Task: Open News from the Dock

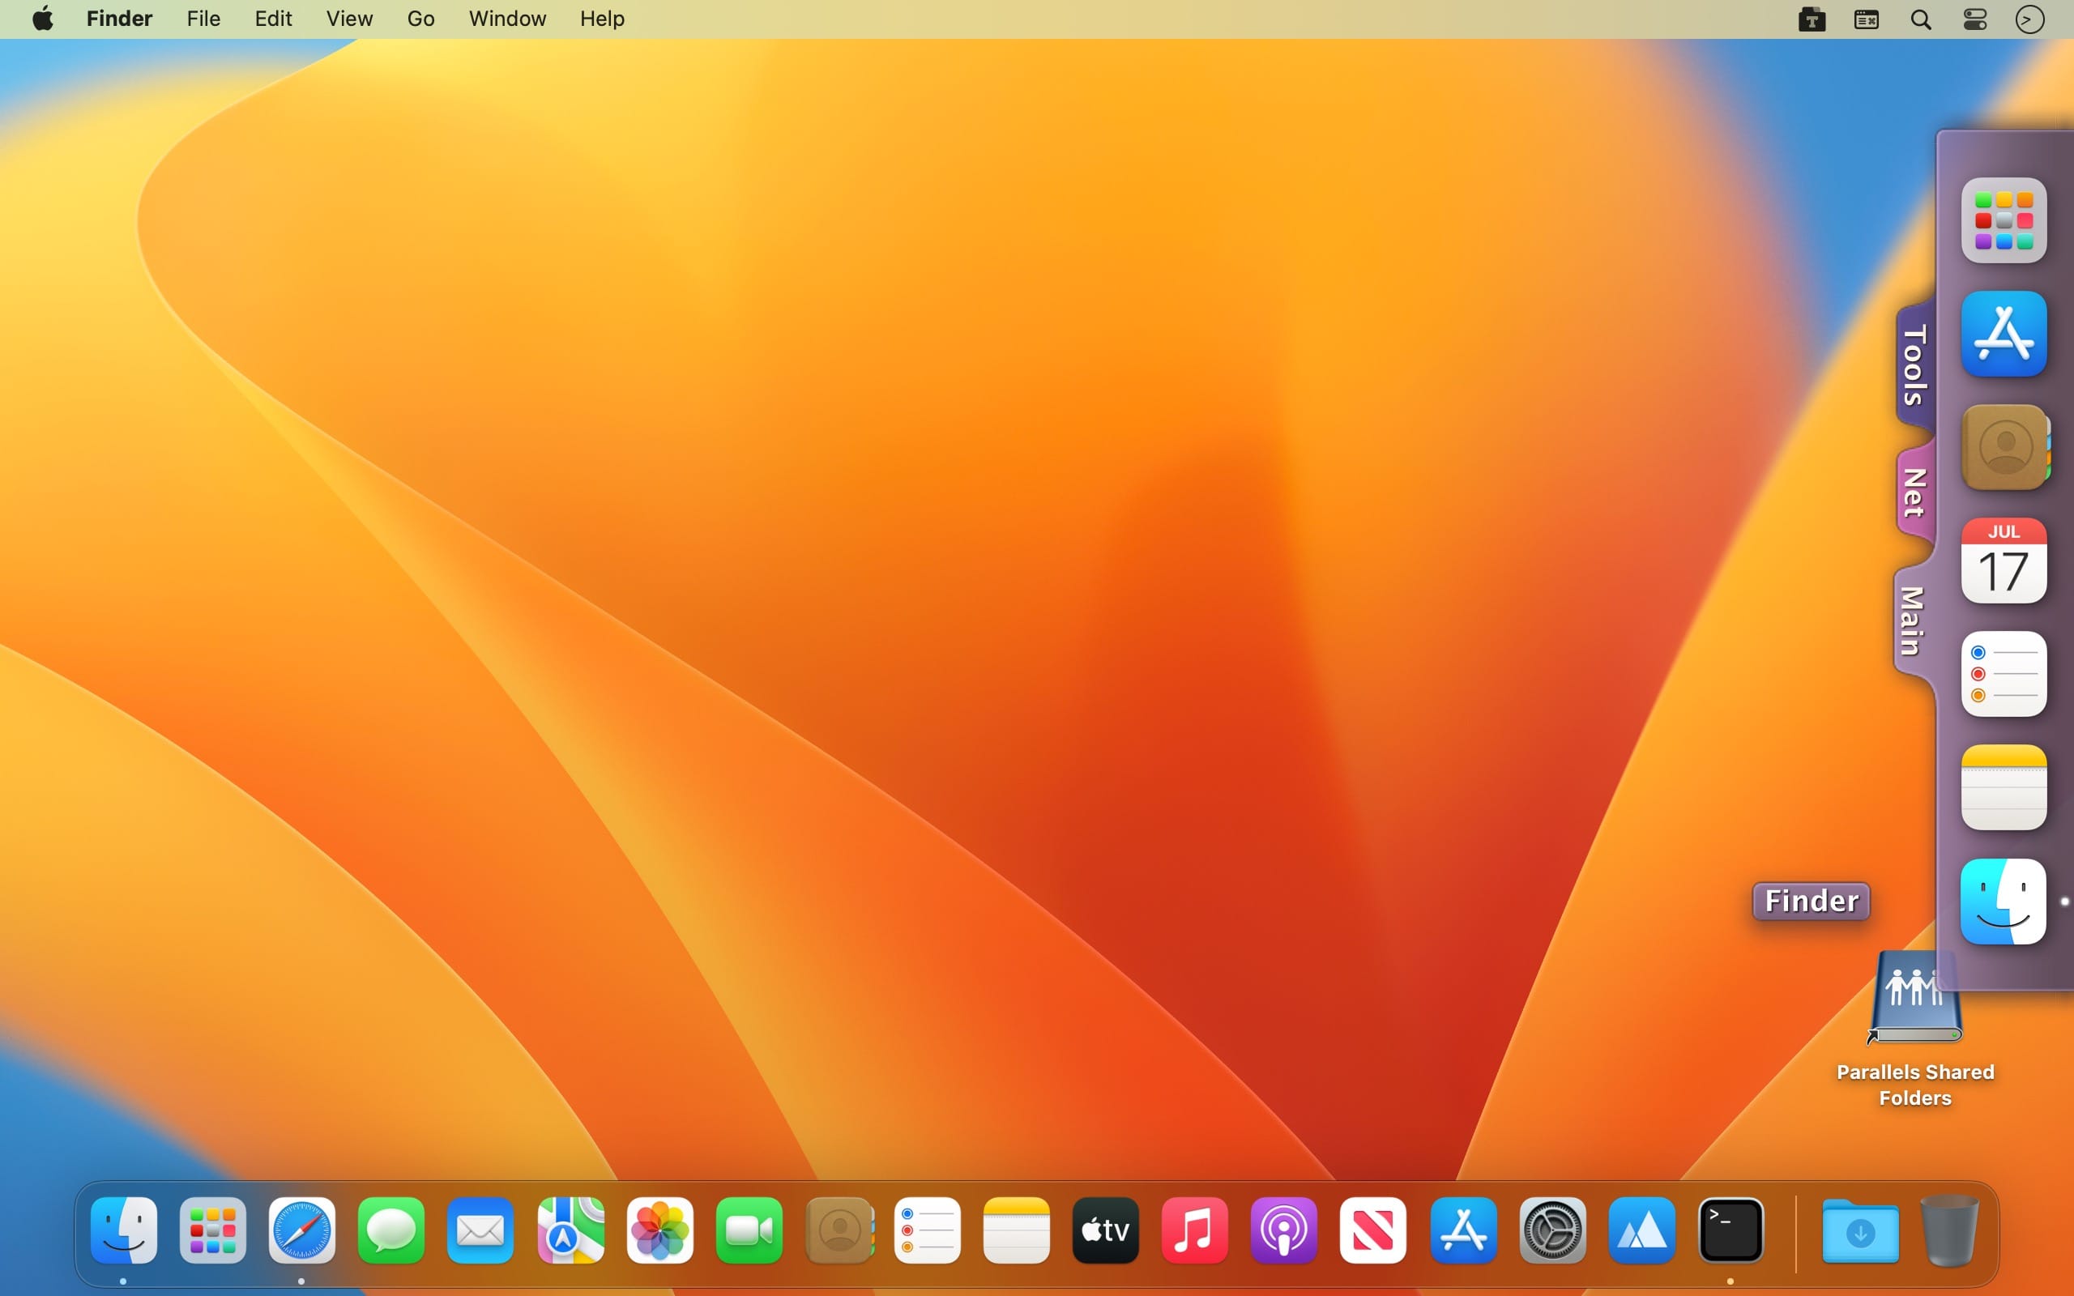Action: pyautogui.click(x=1373, y=1230)
